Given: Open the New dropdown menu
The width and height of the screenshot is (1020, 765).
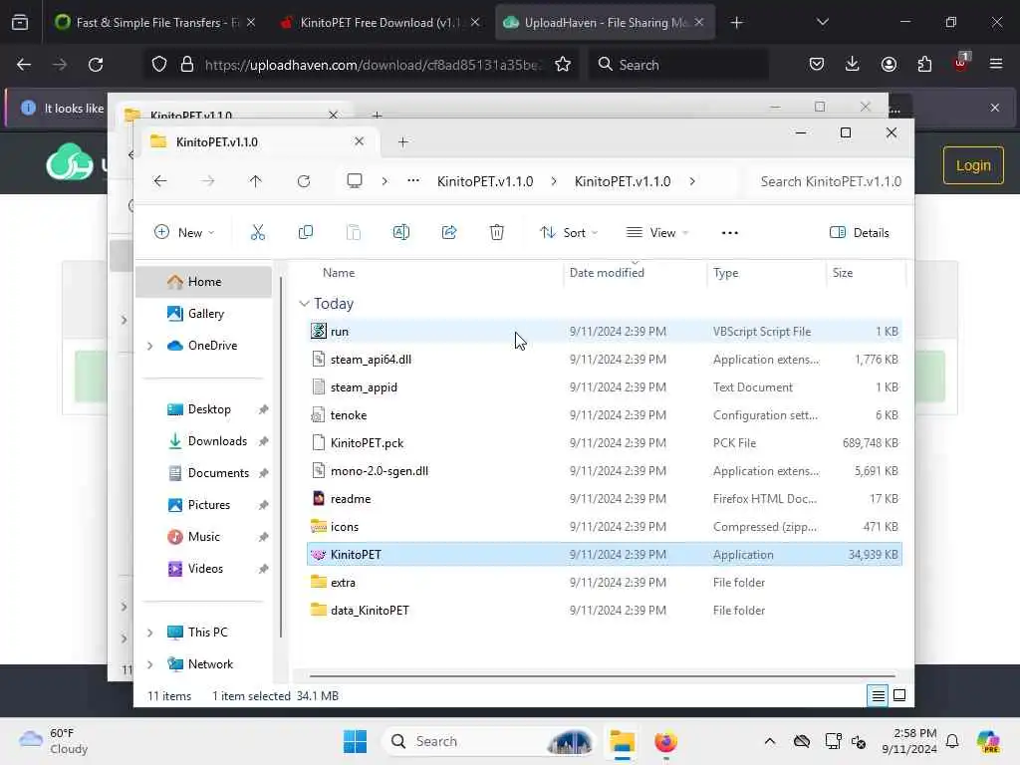Looking at the screenshot, I should pos(184,232).
